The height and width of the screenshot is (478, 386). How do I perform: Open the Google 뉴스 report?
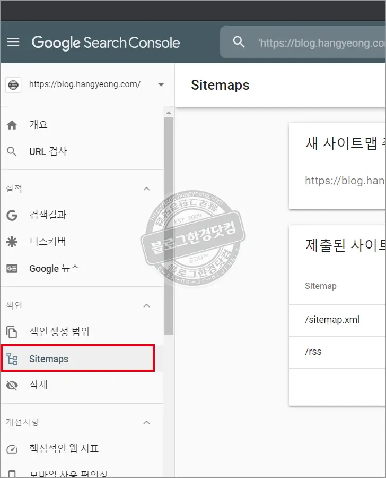82,269
